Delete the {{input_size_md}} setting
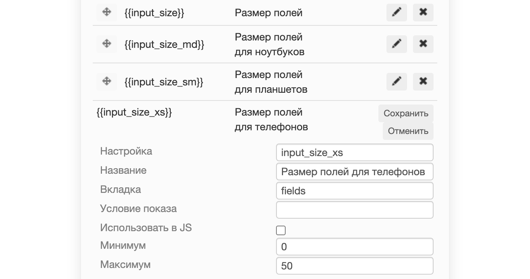Viewport: 530px width, 279px height. [x=423, y=44]
